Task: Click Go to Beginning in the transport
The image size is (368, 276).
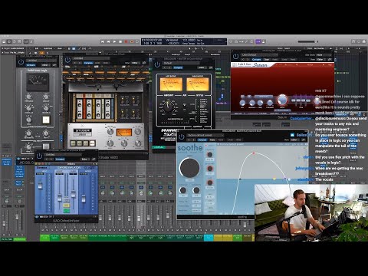Action: 103,41
